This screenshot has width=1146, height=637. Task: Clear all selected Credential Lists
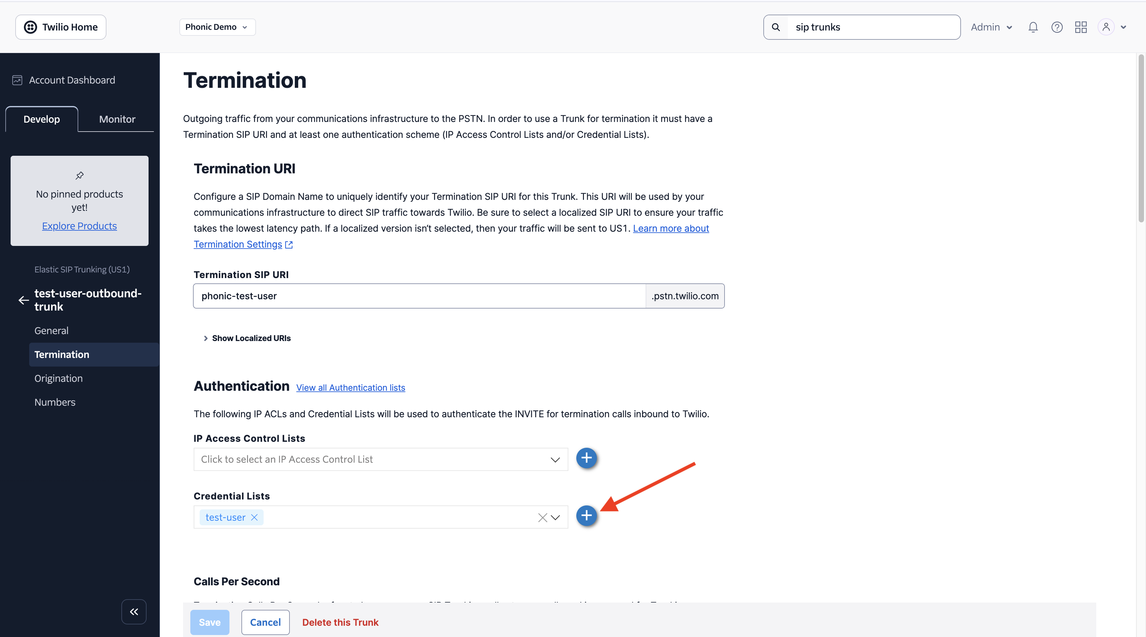[x=542, y=517]
